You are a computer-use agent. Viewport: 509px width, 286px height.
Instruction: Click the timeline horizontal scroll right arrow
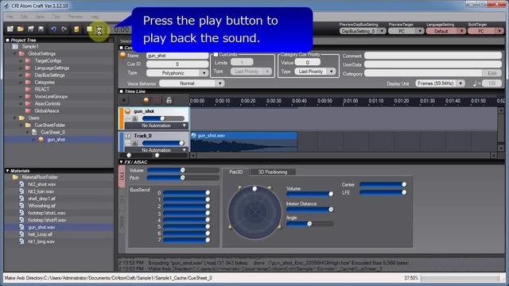(493, 156)
